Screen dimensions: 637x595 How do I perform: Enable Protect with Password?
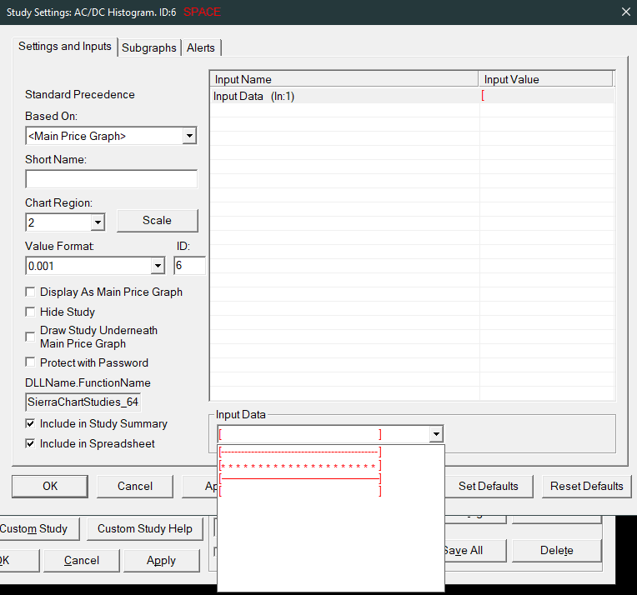point(31,362)
